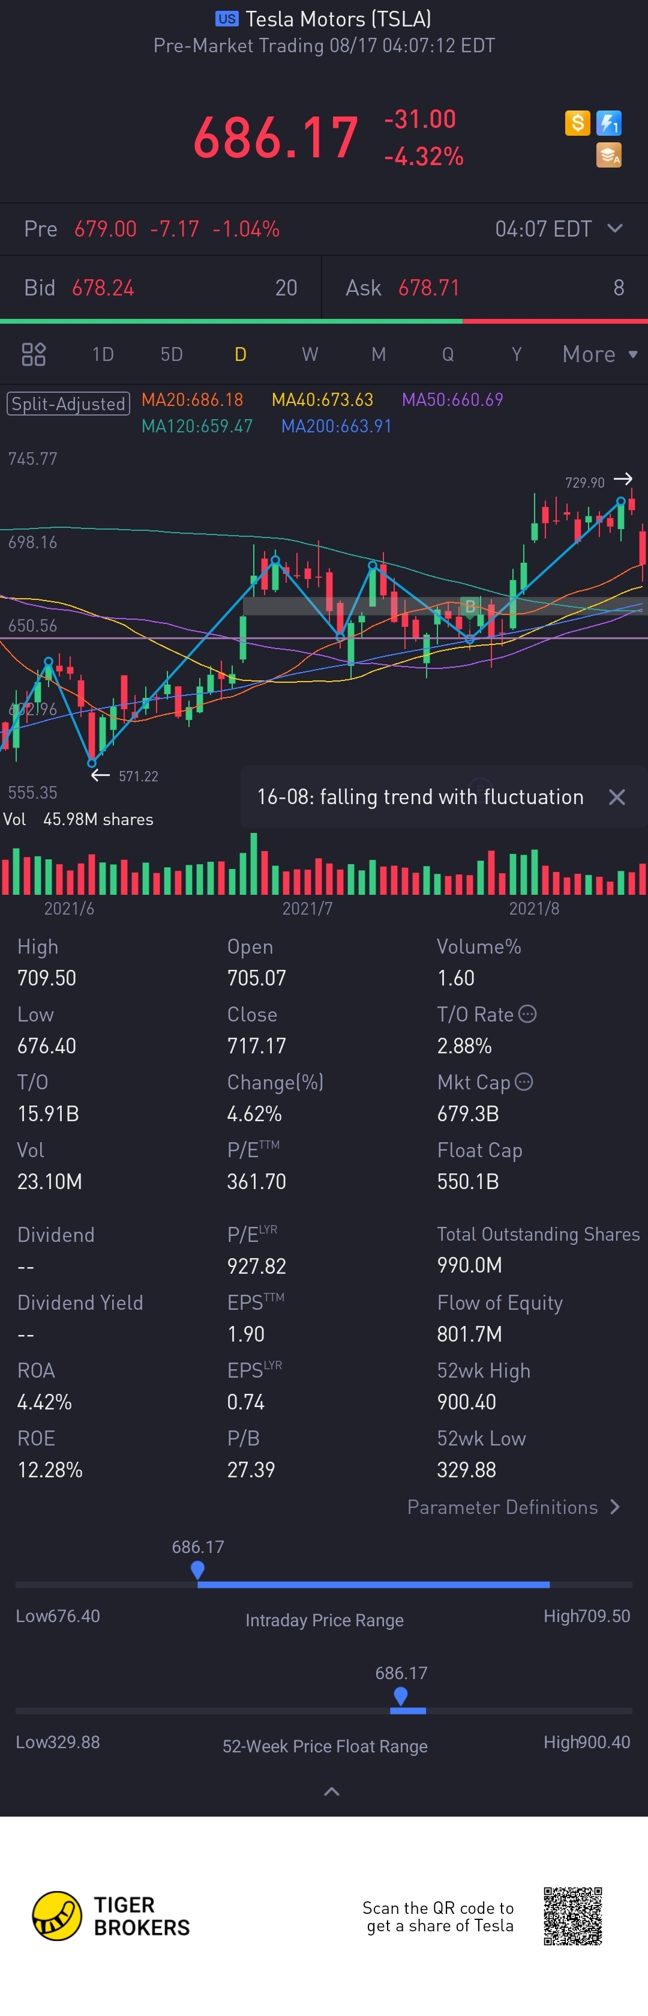Tap the blue lightning bolt badge icon
Image resolution: width=648 pixels, height=2016 pixels.
(x=609, y=123)
